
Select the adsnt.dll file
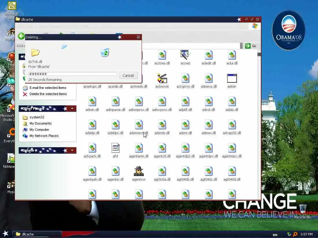(185, 127)
